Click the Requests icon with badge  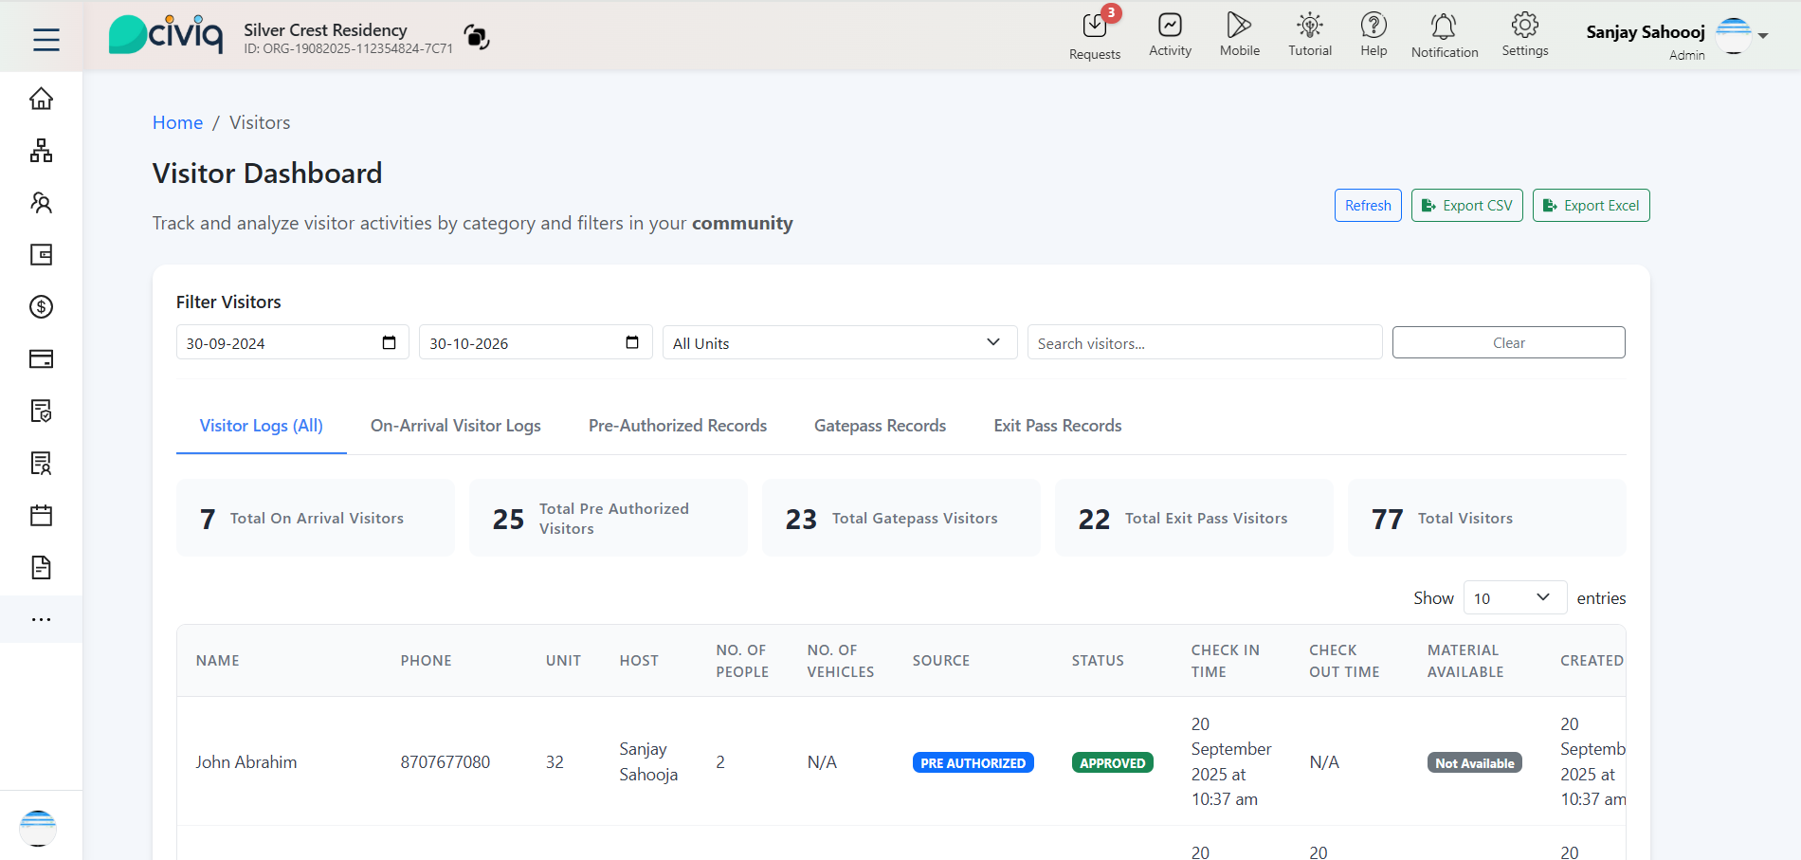tap(1095, 27)
